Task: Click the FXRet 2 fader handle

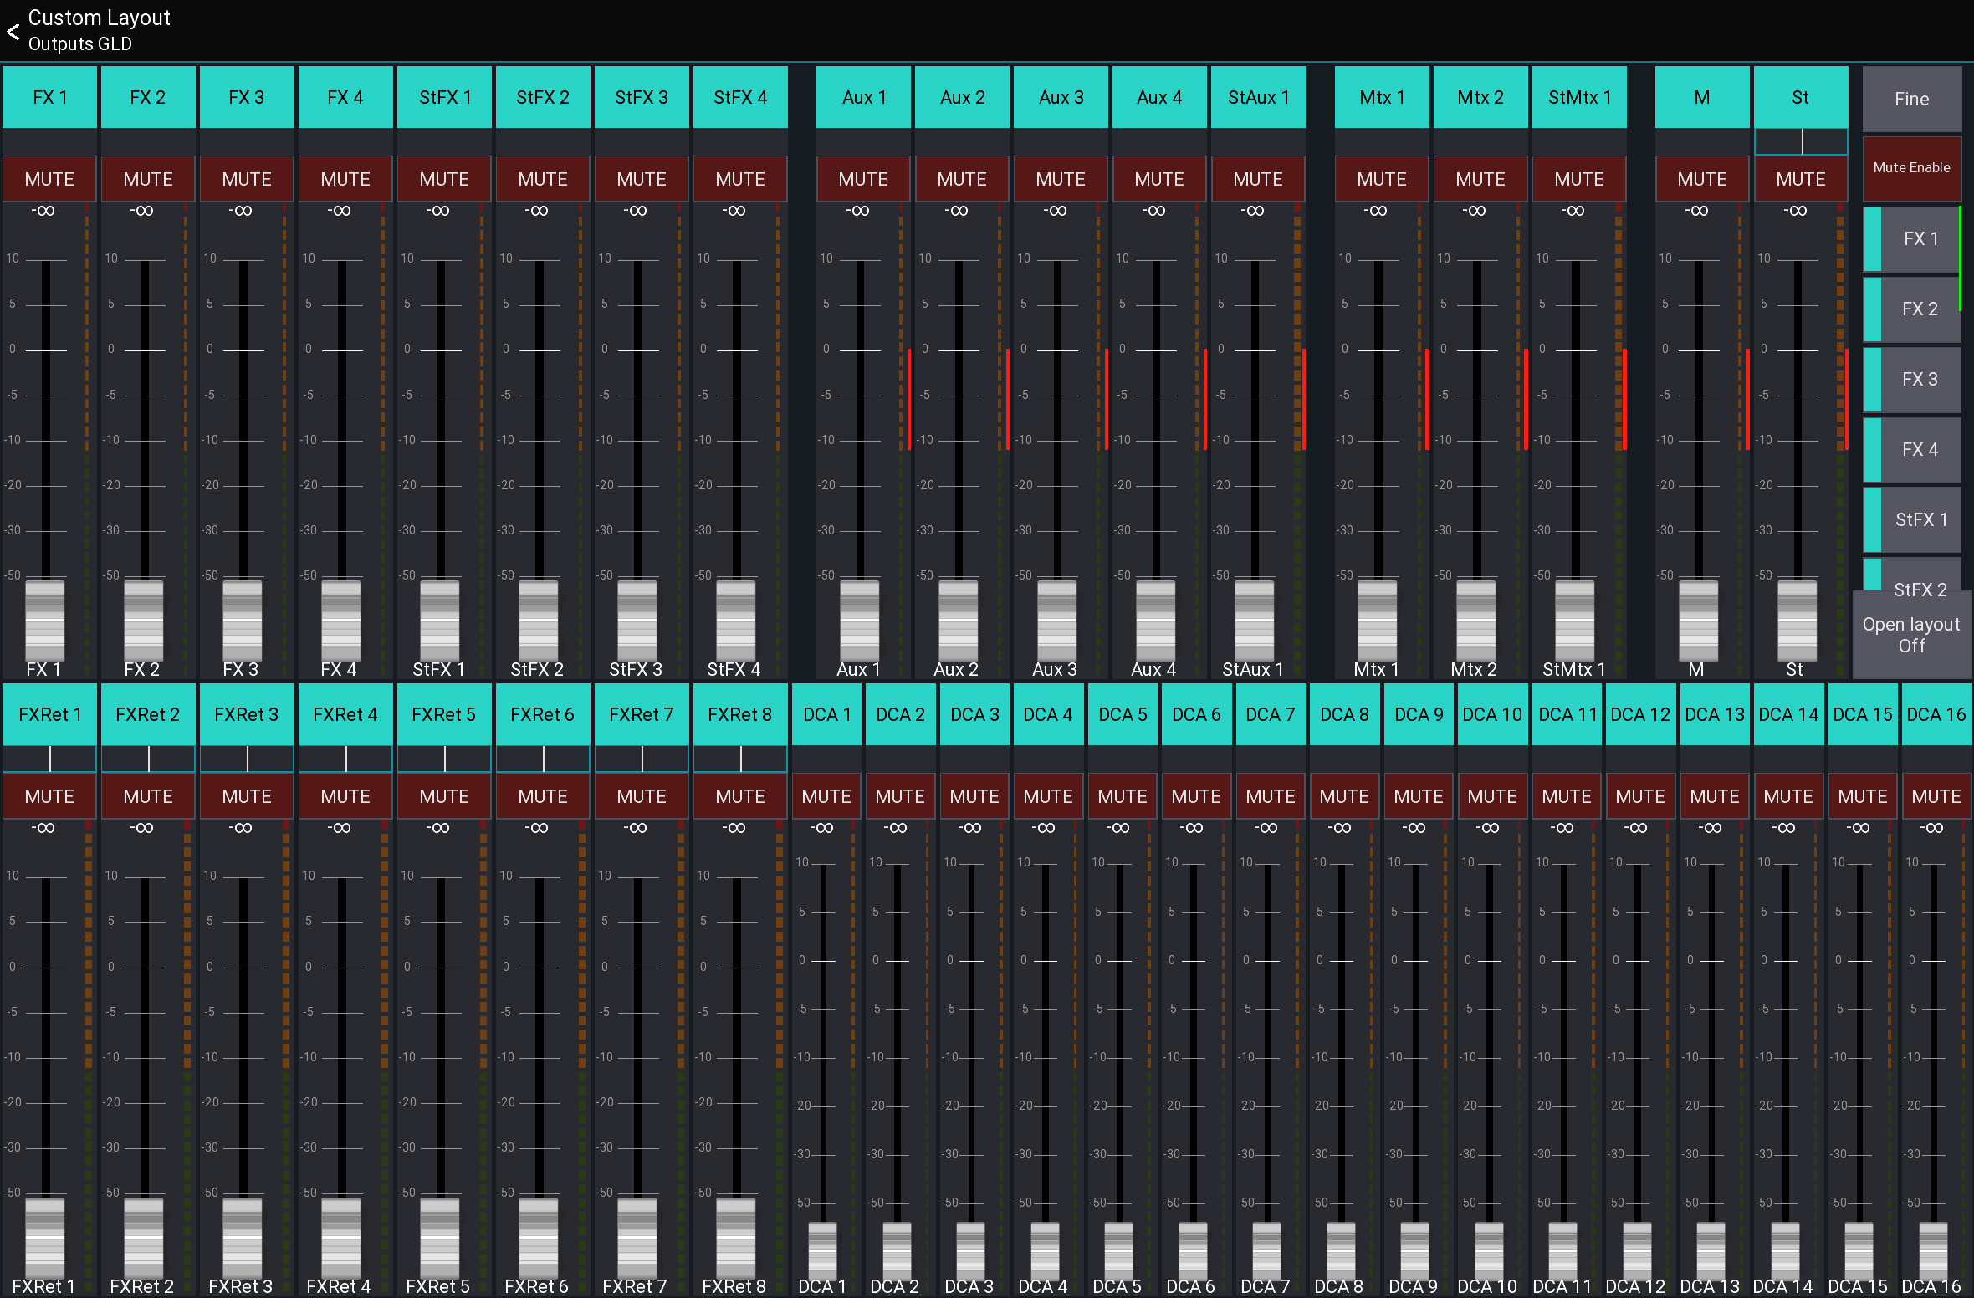Action: pos(144,1237)
